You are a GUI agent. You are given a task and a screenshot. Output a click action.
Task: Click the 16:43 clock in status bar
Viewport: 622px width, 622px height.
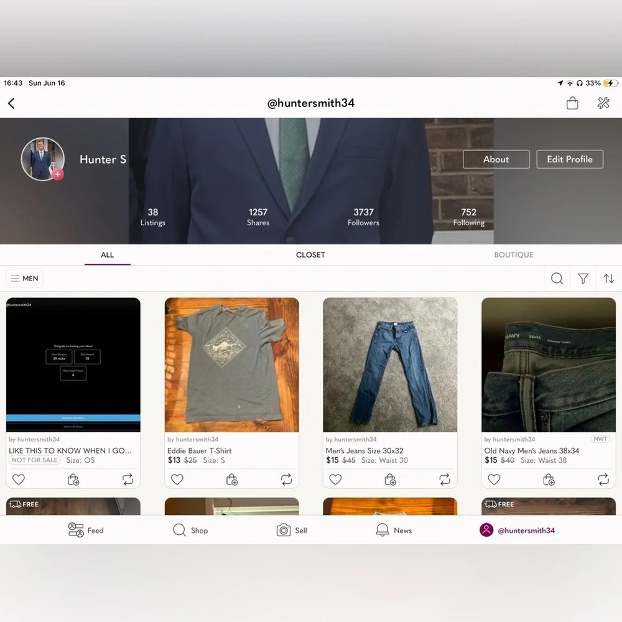(13, 83)
